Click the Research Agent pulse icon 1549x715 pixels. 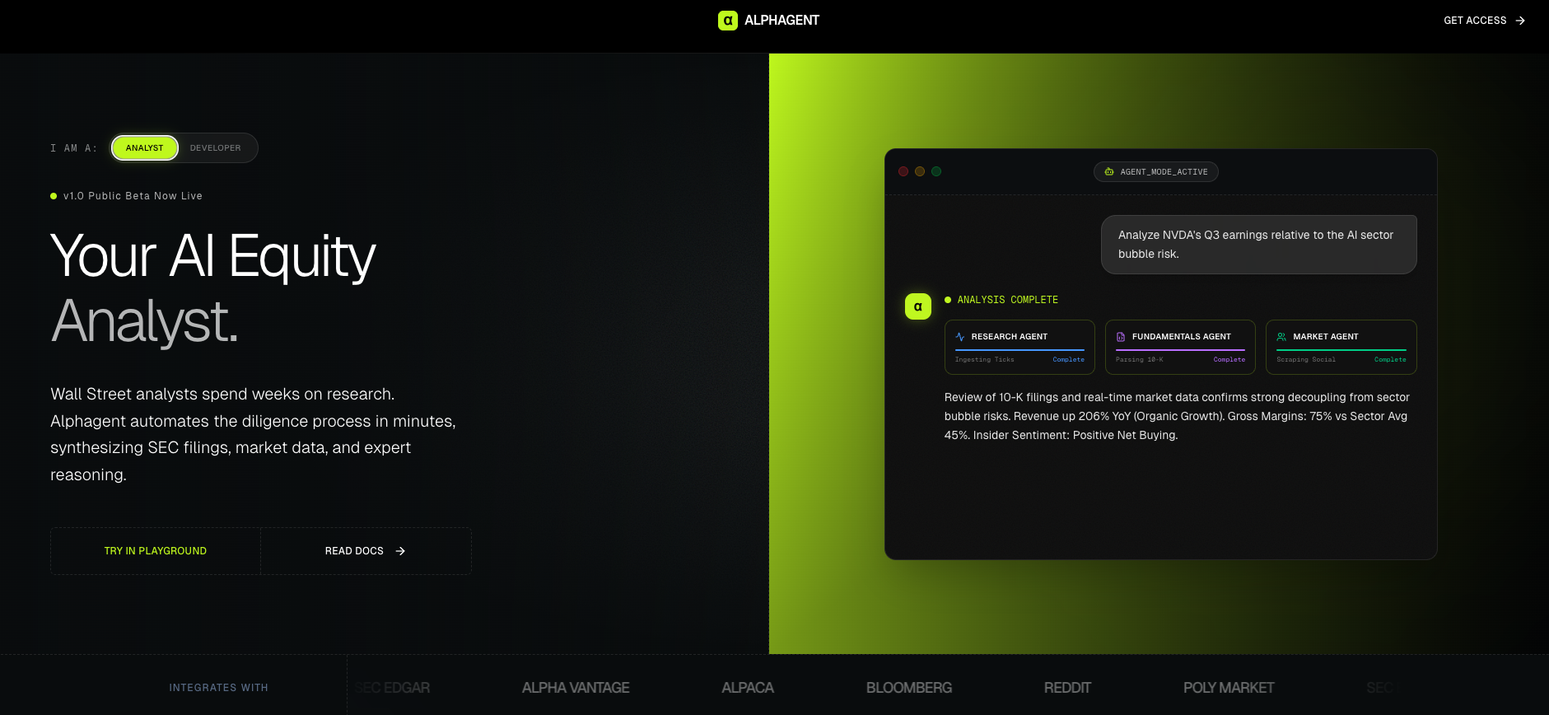pyautogui.click(x=960, y=337)
